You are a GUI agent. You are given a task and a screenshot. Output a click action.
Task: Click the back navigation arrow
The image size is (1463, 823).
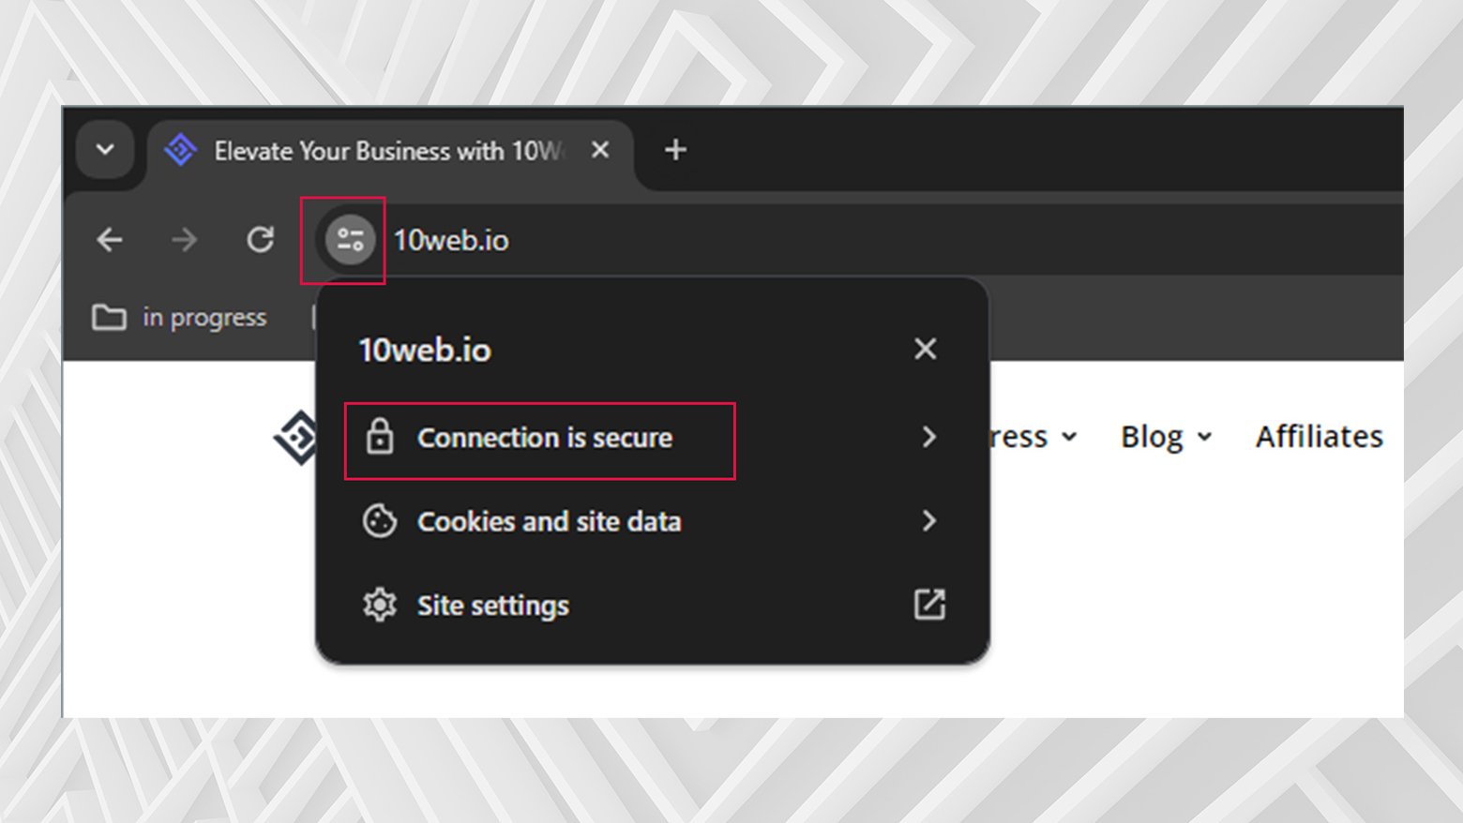coord(110,240)
